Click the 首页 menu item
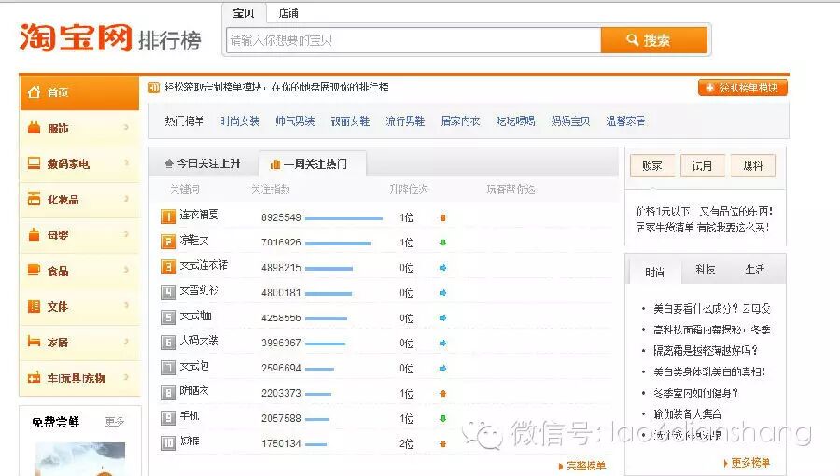This screenshot has width=840, height=476. (79, 92)
